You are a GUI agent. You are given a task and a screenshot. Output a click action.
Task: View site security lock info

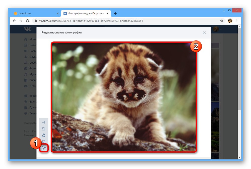point(36,21)
